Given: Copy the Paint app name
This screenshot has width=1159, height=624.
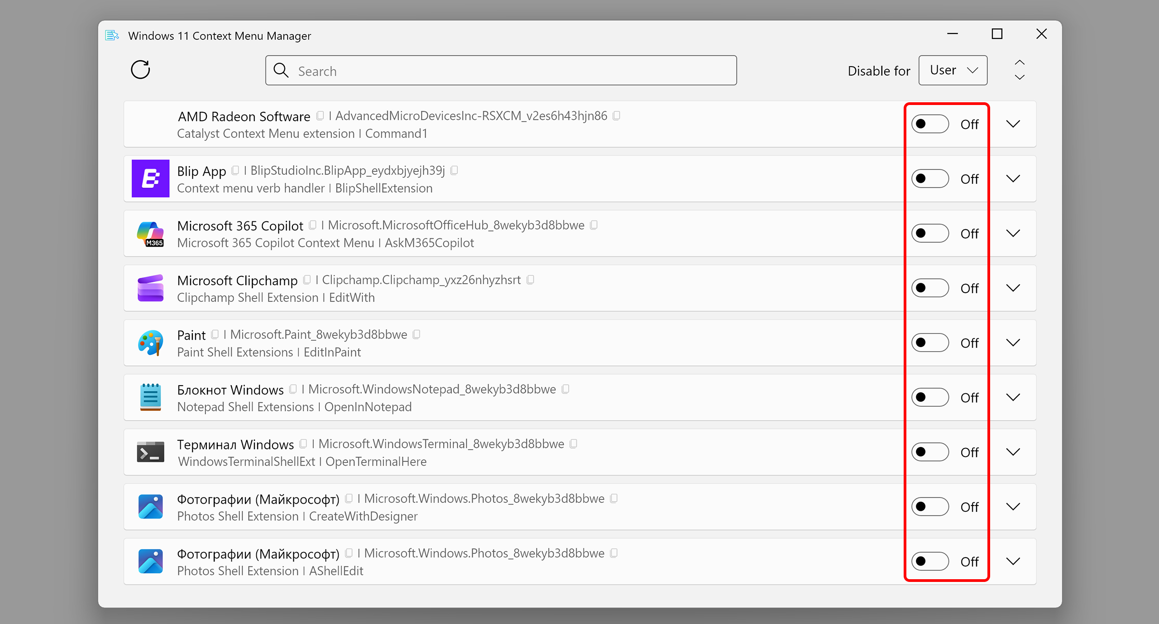Looking at the screenshot, I should tap(215, 334).
